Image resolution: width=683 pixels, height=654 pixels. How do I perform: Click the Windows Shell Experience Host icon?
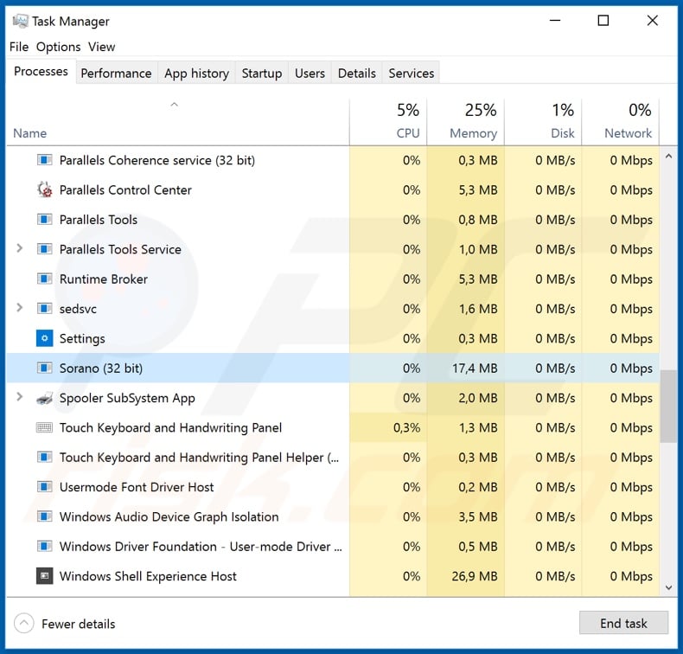44,576
